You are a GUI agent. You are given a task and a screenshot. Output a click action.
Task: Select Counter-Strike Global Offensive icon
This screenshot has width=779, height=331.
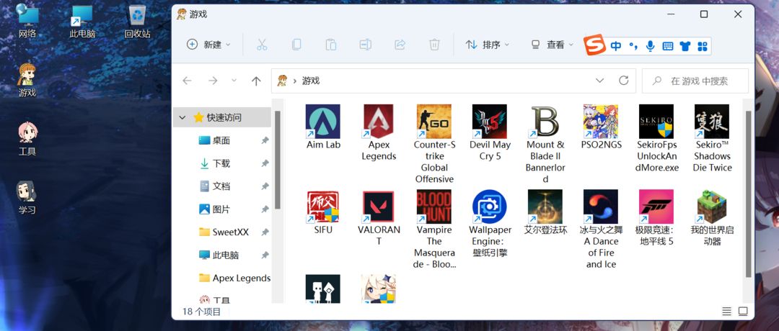[434, 144]
